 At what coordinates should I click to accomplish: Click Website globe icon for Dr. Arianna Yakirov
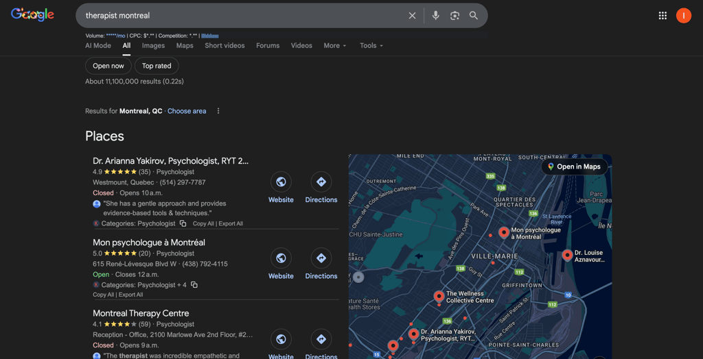pyautogui.click(x=281, y=182)
